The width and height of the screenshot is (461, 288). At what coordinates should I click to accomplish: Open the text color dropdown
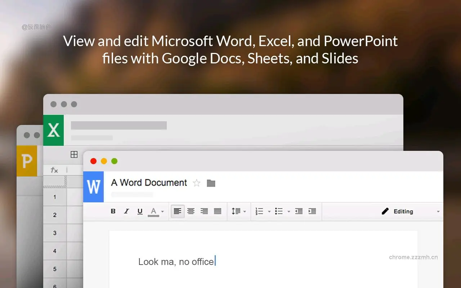click(x=162, y=211)
